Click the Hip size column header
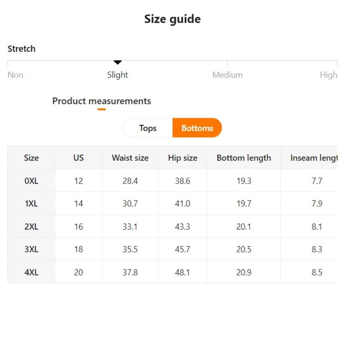The height and width of the screenshot is (346, 346). coord(183,158)
